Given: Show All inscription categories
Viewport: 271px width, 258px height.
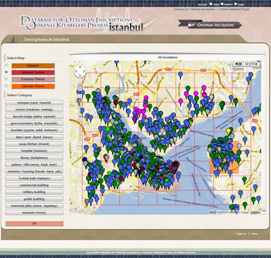Looking at the screenshot, I should (34, 223).
